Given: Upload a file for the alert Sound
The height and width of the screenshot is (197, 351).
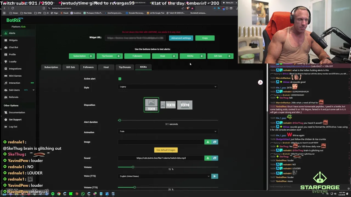Looking at the screenshot, I should coord(208,158).
